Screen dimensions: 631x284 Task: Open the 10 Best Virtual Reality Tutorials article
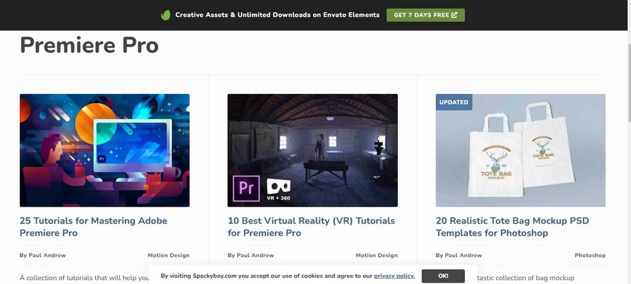pyautogui.click(x=311, y=227)
